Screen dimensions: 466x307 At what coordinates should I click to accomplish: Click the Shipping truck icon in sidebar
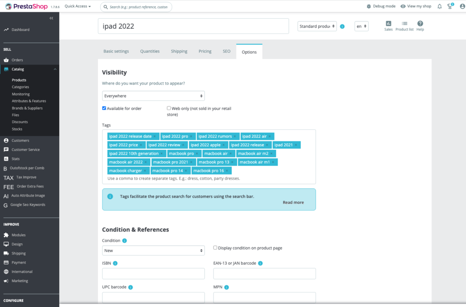[6, 253]
